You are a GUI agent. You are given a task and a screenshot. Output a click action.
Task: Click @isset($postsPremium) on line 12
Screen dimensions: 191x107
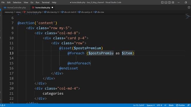coord(81,48)
